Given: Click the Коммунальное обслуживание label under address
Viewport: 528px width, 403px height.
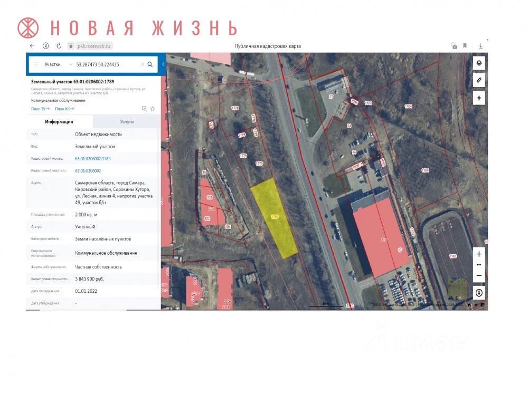Looking at the screenshot, I should [58, 100].
